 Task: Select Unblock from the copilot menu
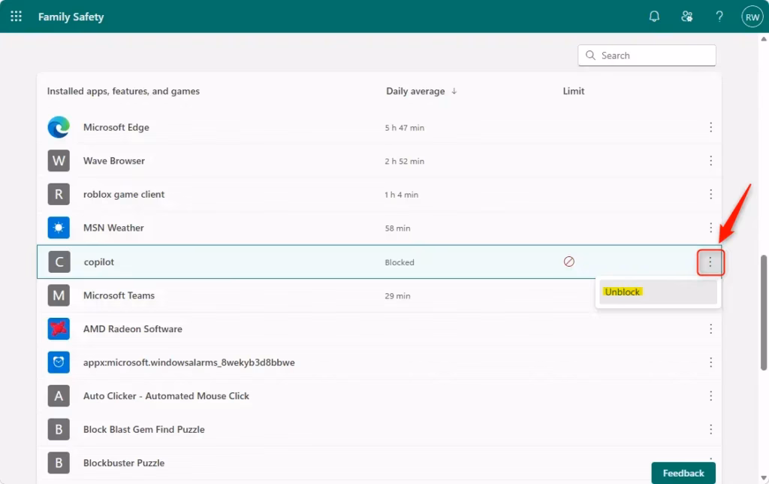point(658,292)
